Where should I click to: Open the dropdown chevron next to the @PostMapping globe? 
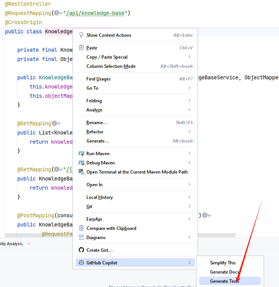click(209, 215)
